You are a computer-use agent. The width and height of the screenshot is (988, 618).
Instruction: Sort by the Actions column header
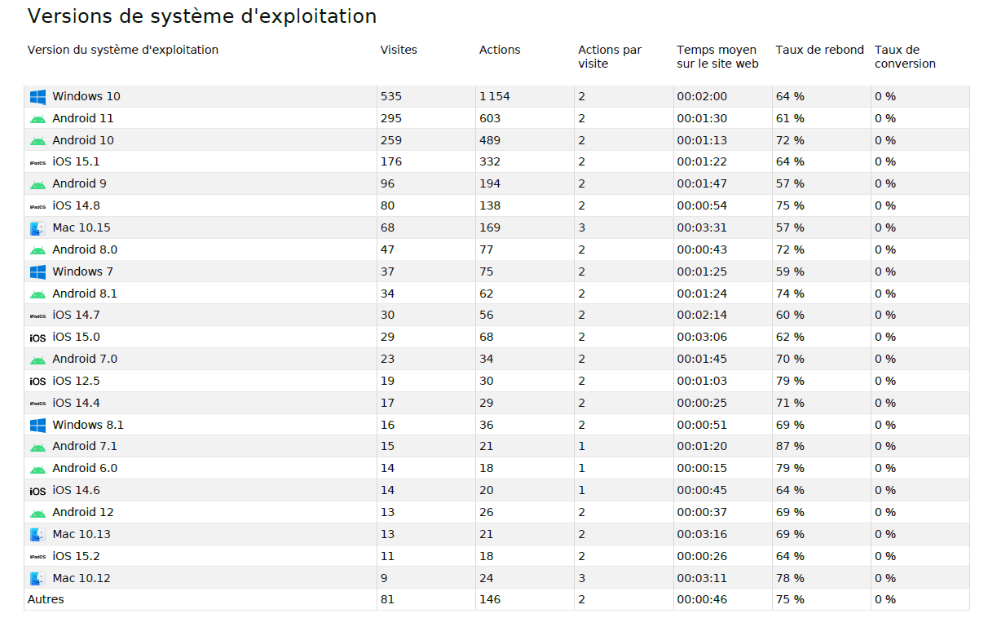[500, 50]
